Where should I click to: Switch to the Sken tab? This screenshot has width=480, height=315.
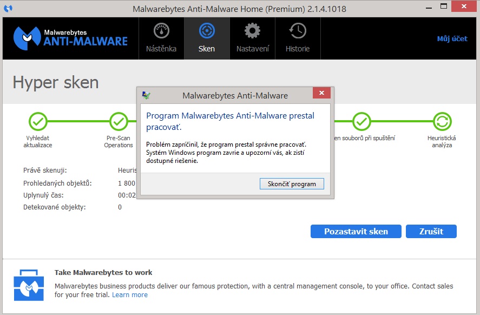point(207,38)
